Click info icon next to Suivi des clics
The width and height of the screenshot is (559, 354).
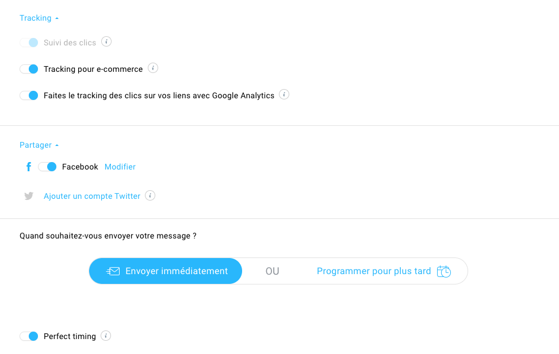(x=106, y=42)
